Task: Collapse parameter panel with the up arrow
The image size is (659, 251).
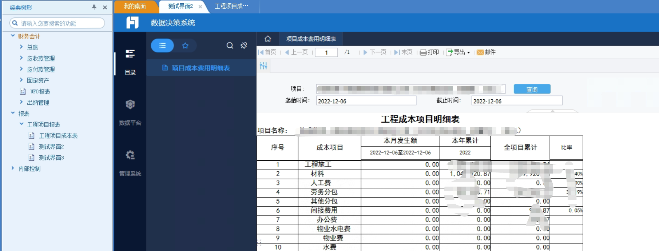Action: coord(552,111)
